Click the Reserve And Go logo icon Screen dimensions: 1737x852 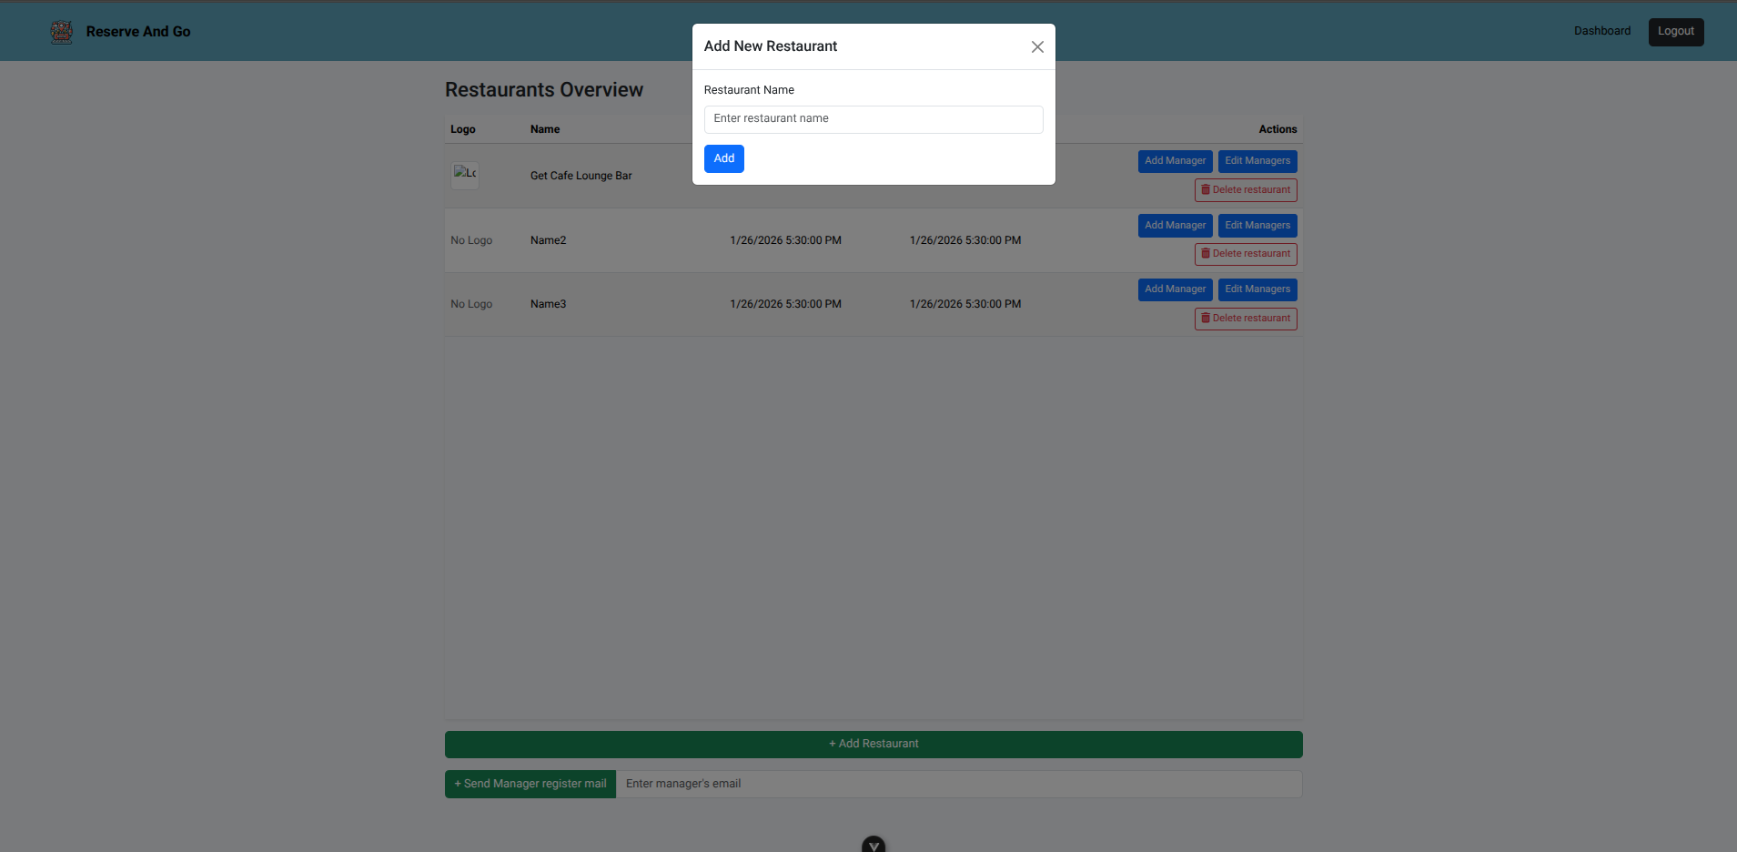pos(62,32)
